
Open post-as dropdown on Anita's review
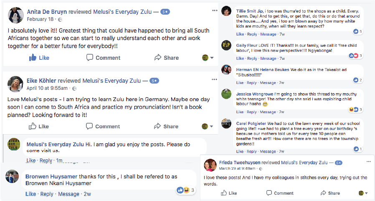pos(208,58)
